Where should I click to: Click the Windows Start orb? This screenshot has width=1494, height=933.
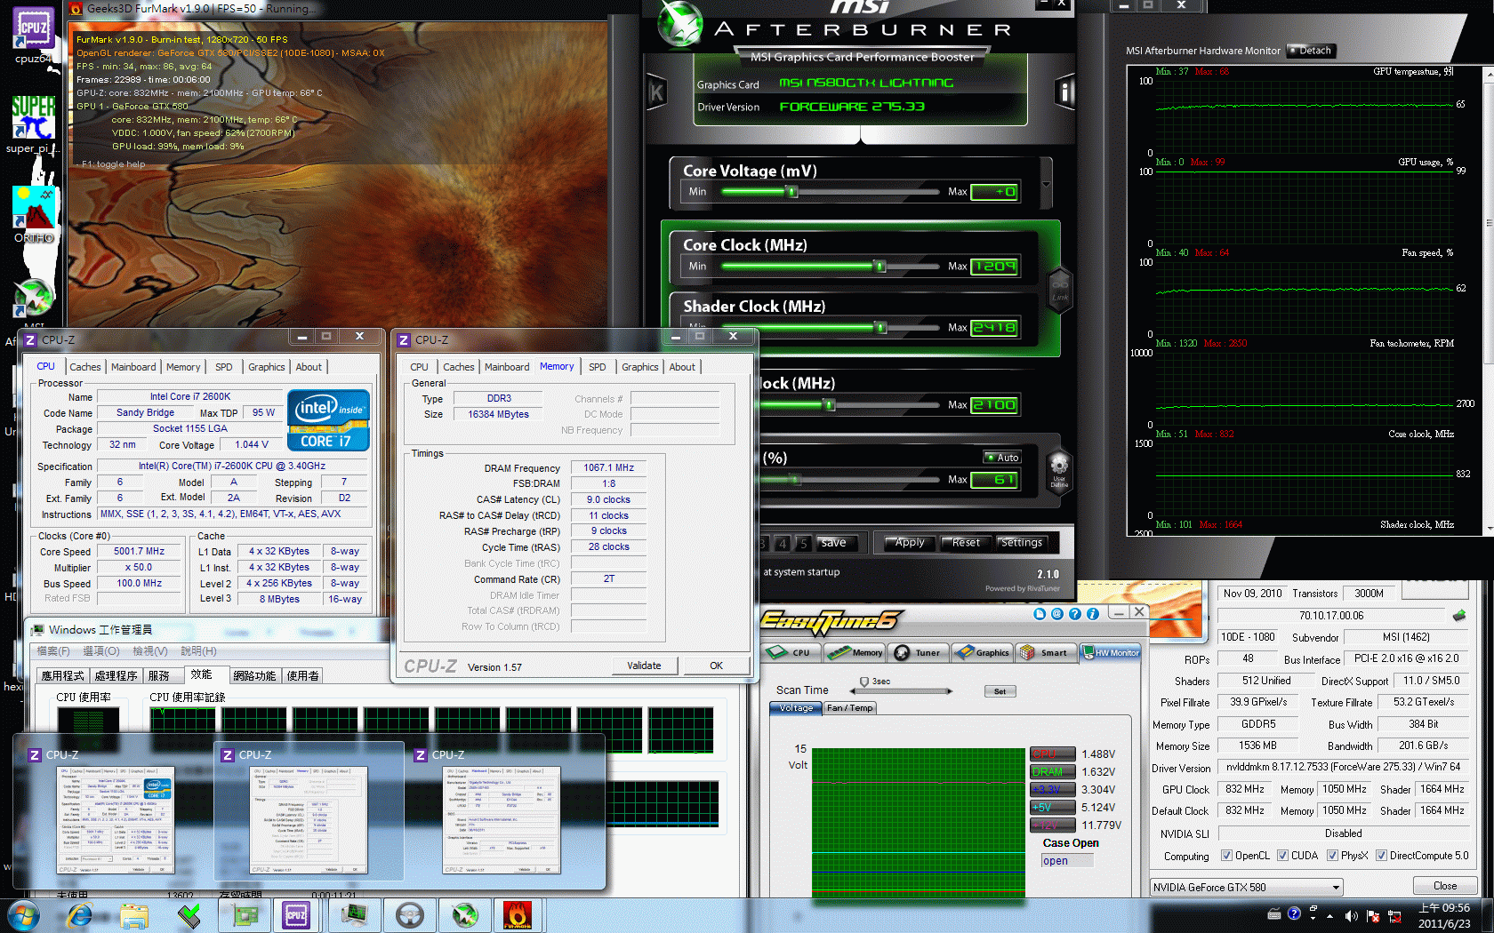[x=22, y=914]
